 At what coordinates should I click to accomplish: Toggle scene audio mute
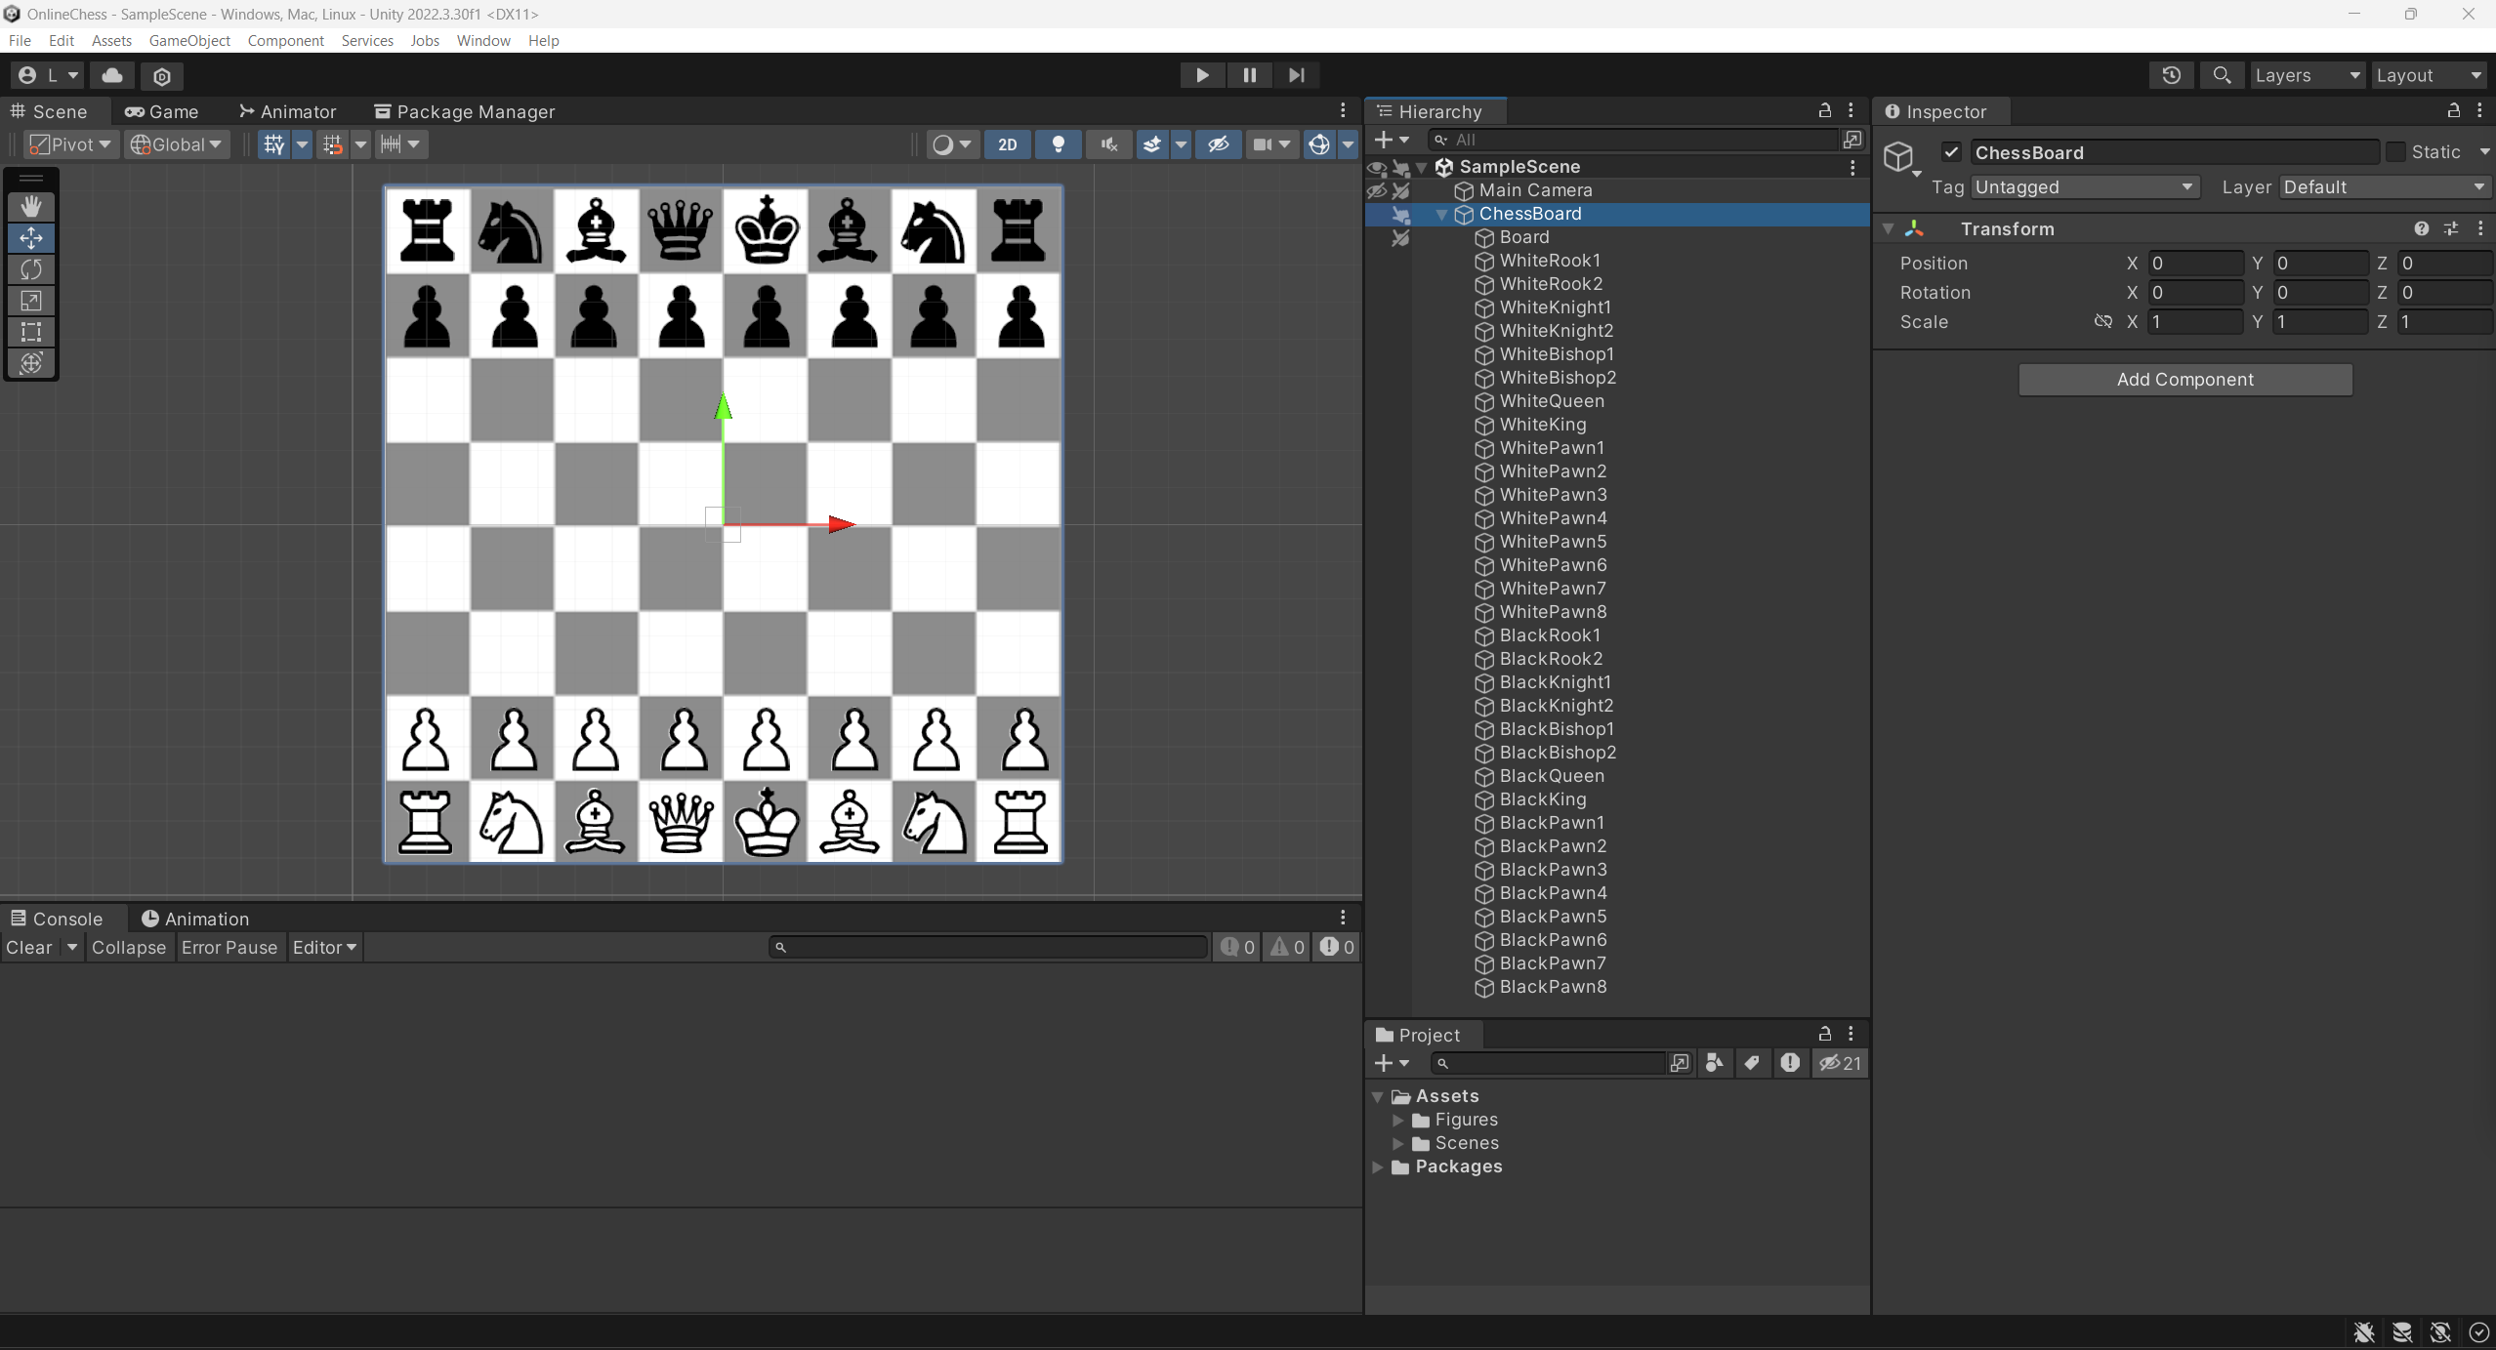[x=1108, y=144]
